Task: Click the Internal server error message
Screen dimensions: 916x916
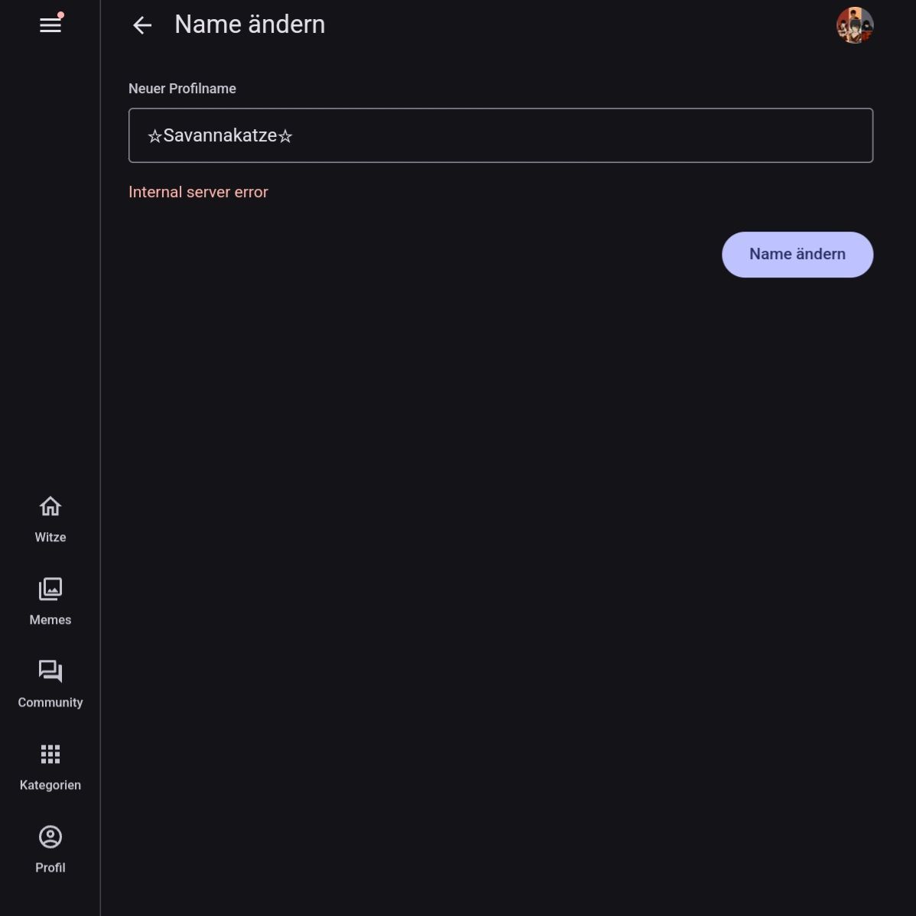Action: (x=198, y=192)
